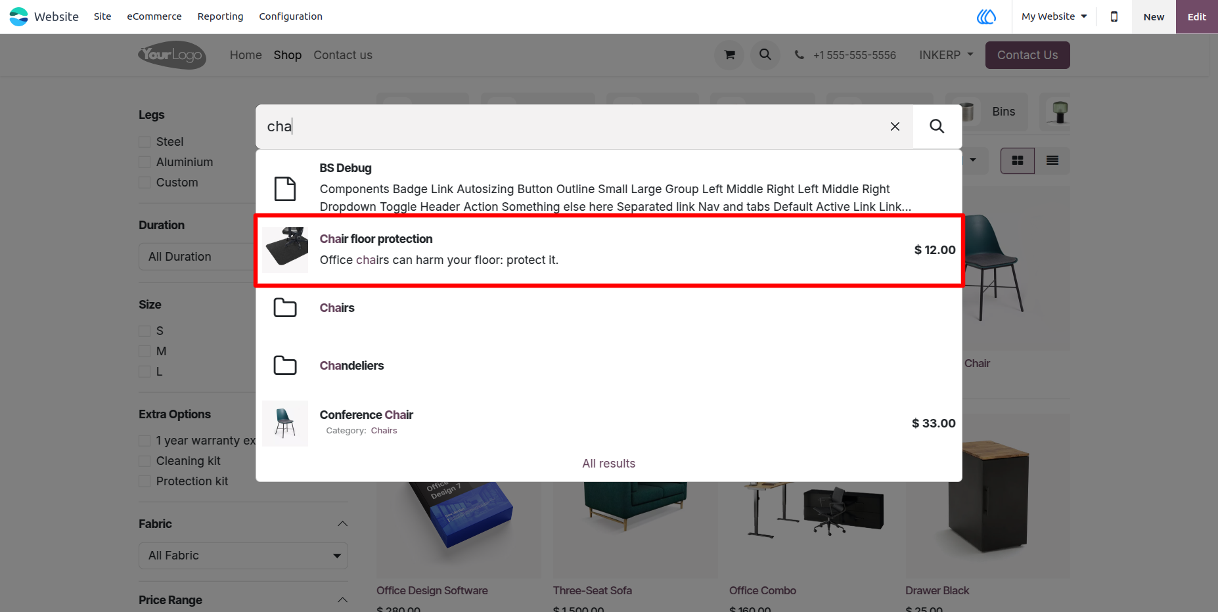Screen dimensions: 1218x612
Task: Click the phone icon beside +1 555-555-5556
Action: [x=799, y=55]
